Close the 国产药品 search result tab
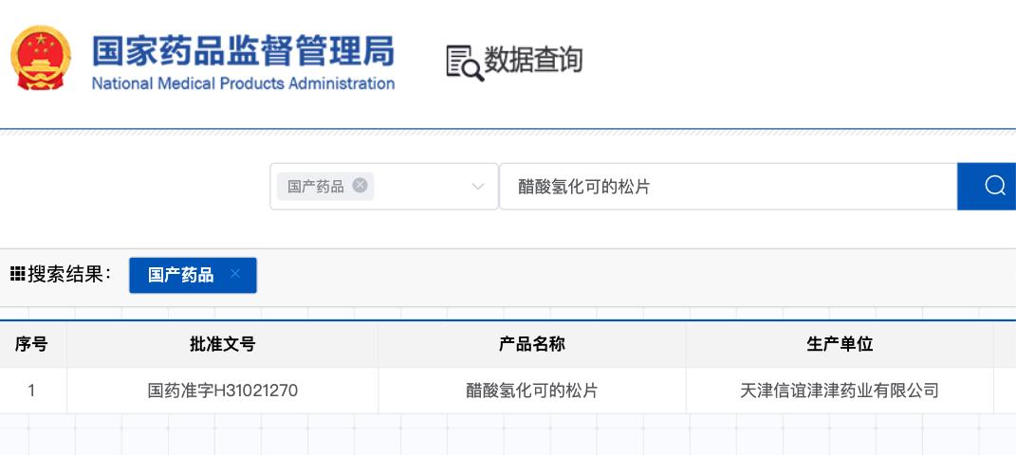This screenshot has height=455, width=1016. [235, 274]
